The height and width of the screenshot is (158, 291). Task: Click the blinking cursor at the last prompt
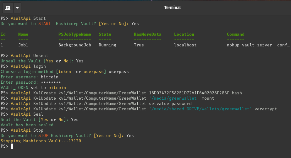pos(12,146)
